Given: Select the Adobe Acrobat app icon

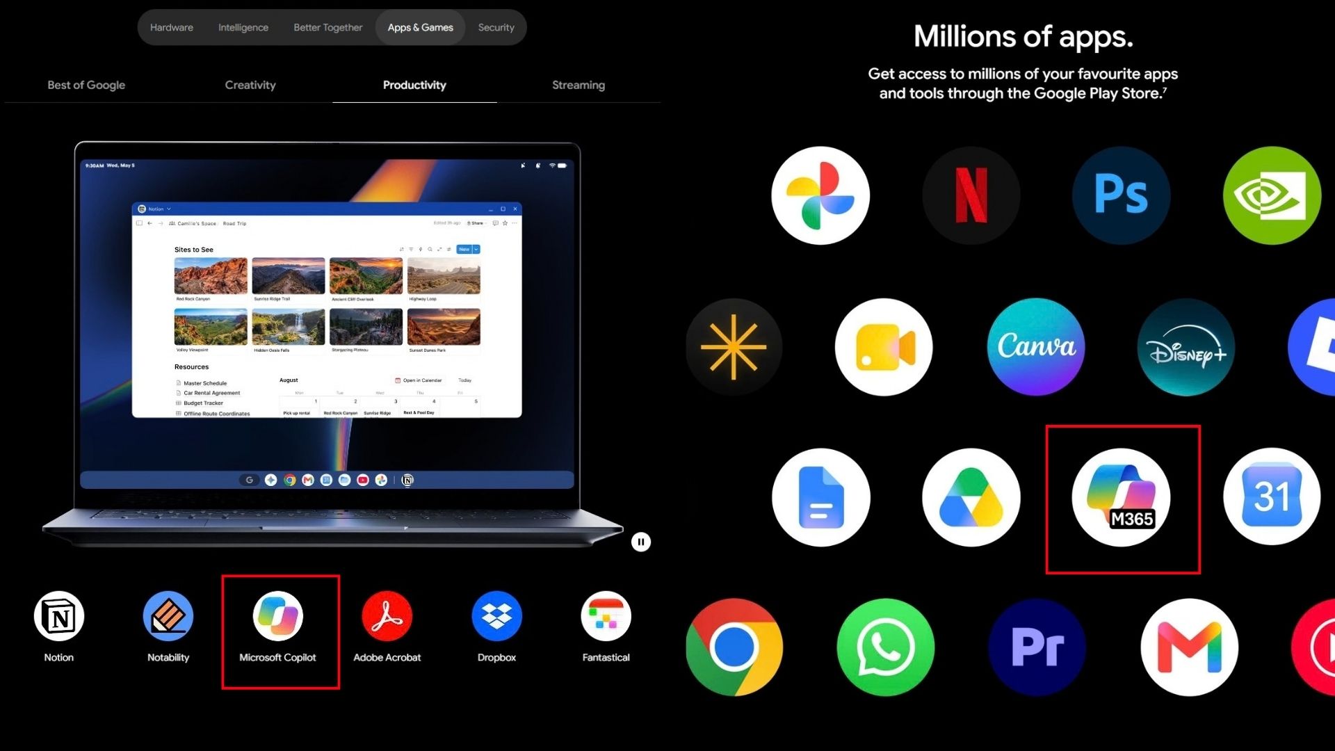Looking at the screenshot, I should pos(387,616).
